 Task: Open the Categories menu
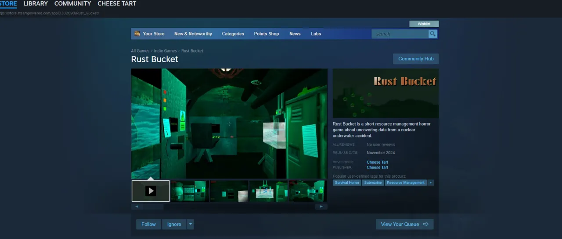(233, 34)
